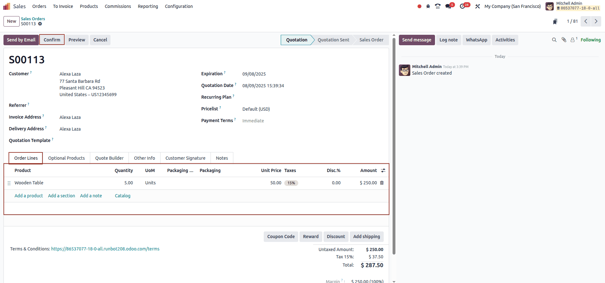This screenshot has height=283, width=605.
Task: Preview the quotation
Action: 77,40
